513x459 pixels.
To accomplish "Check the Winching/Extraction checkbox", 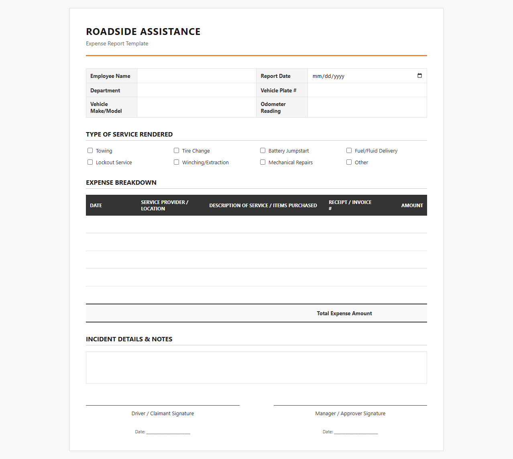I will tap(176, 162).
